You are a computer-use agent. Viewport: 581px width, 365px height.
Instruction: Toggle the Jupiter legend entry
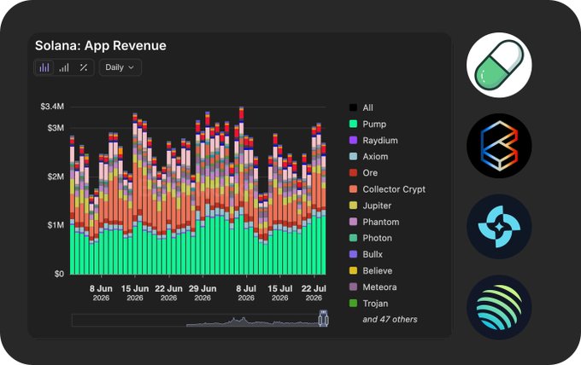coord(370,206)
